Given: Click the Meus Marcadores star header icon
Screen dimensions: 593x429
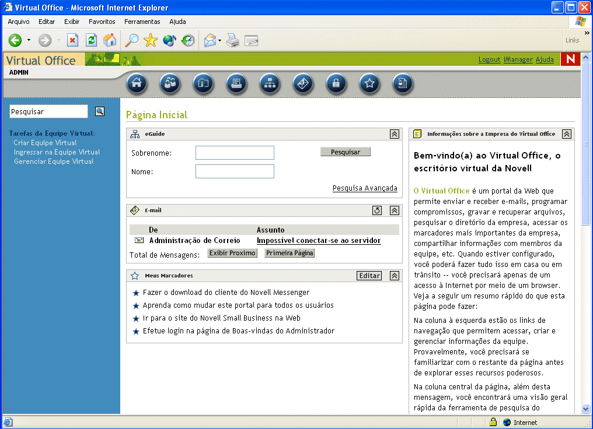Looking at the screenshot, I should pyautogui.click(x=135, y=276).
